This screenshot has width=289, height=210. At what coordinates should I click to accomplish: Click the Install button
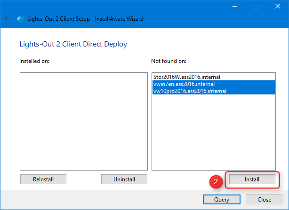pos(252,179)
